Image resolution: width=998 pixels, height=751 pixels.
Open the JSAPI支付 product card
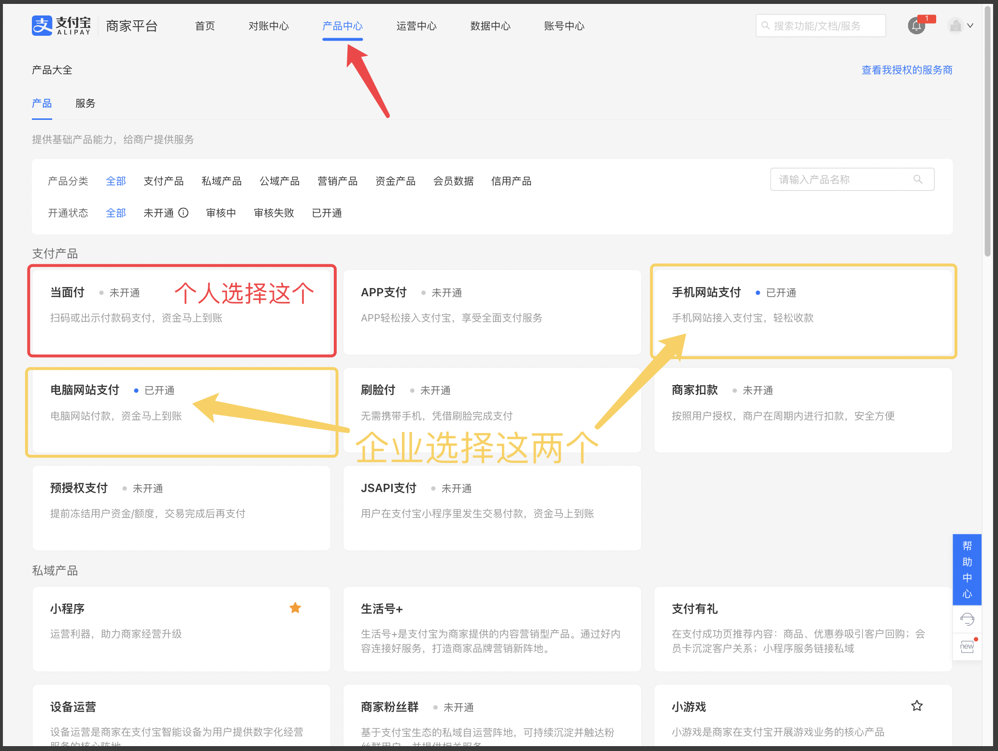(492, 508)
